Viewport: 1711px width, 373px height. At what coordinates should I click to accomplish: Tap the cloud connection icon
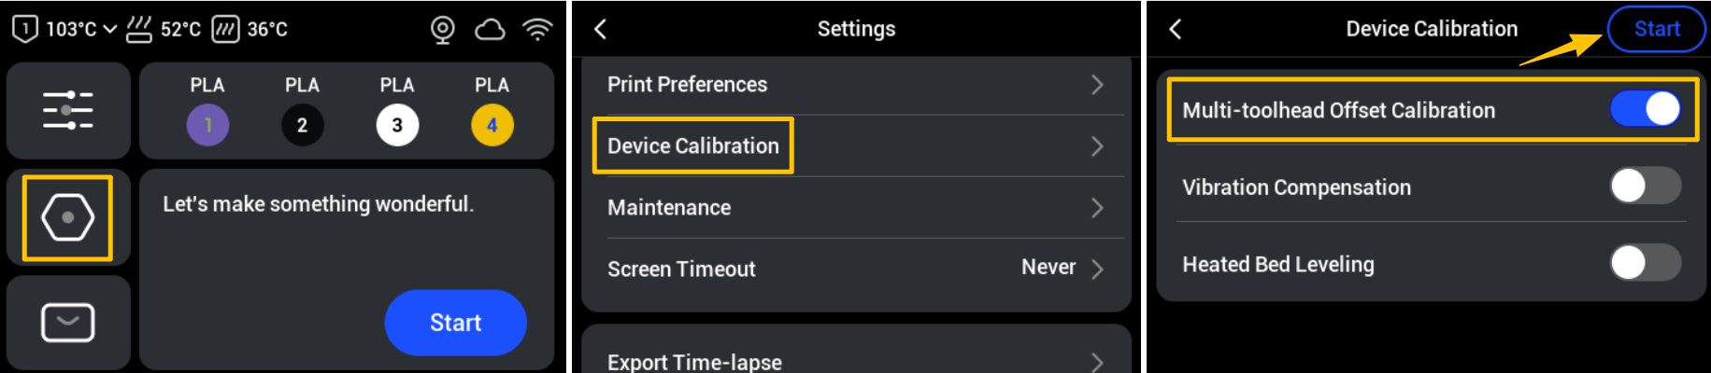[490, 30]
